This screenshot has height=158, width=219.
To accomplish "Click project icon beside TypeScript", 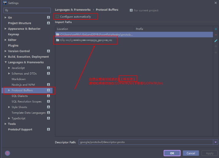I will pyautogui.click(x=48, y=118).
